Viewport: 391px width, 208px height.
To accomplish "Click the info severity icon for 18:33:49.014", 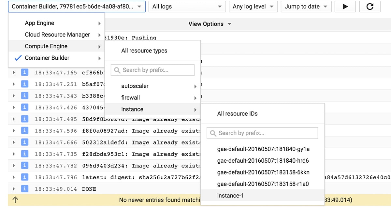I will click(24, 189).
